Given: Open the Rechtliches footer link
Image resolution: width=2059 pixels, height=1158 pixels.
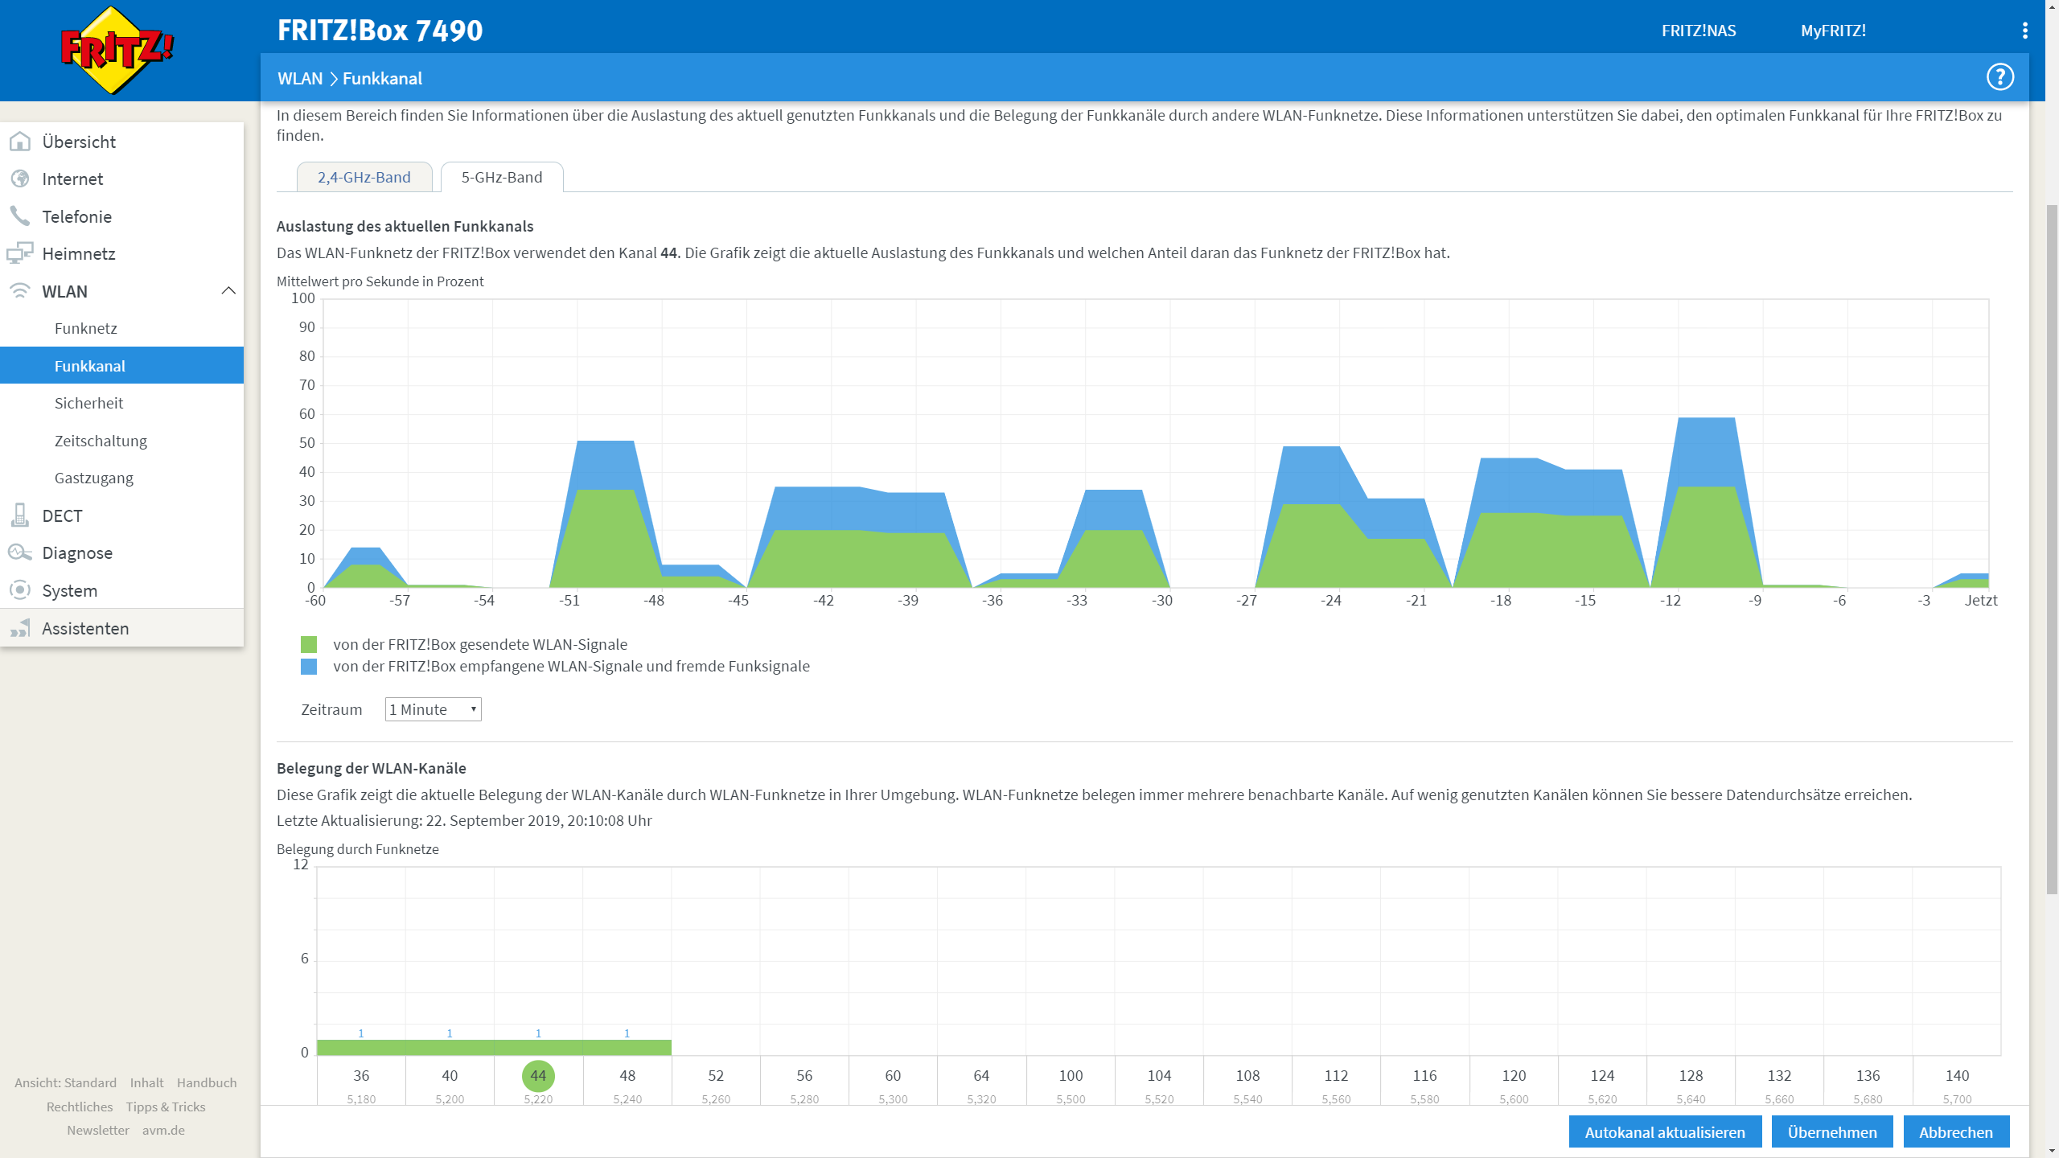Looking at the screenshot, I should tap(80, 1107).
